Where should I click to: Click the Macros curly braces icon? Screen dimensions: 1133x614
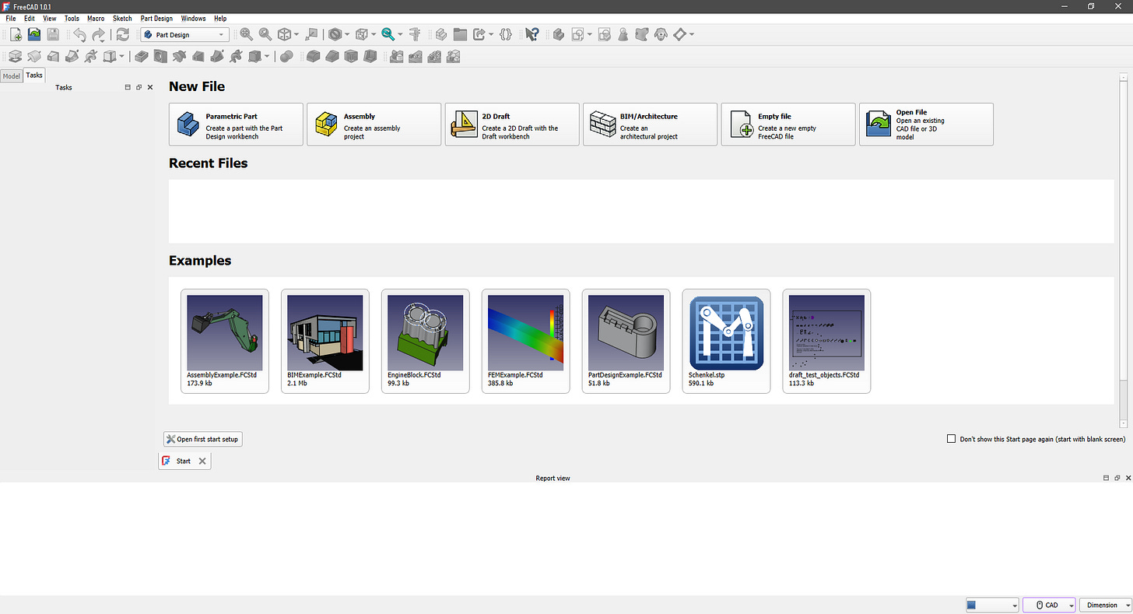click(x=506, y=34)
